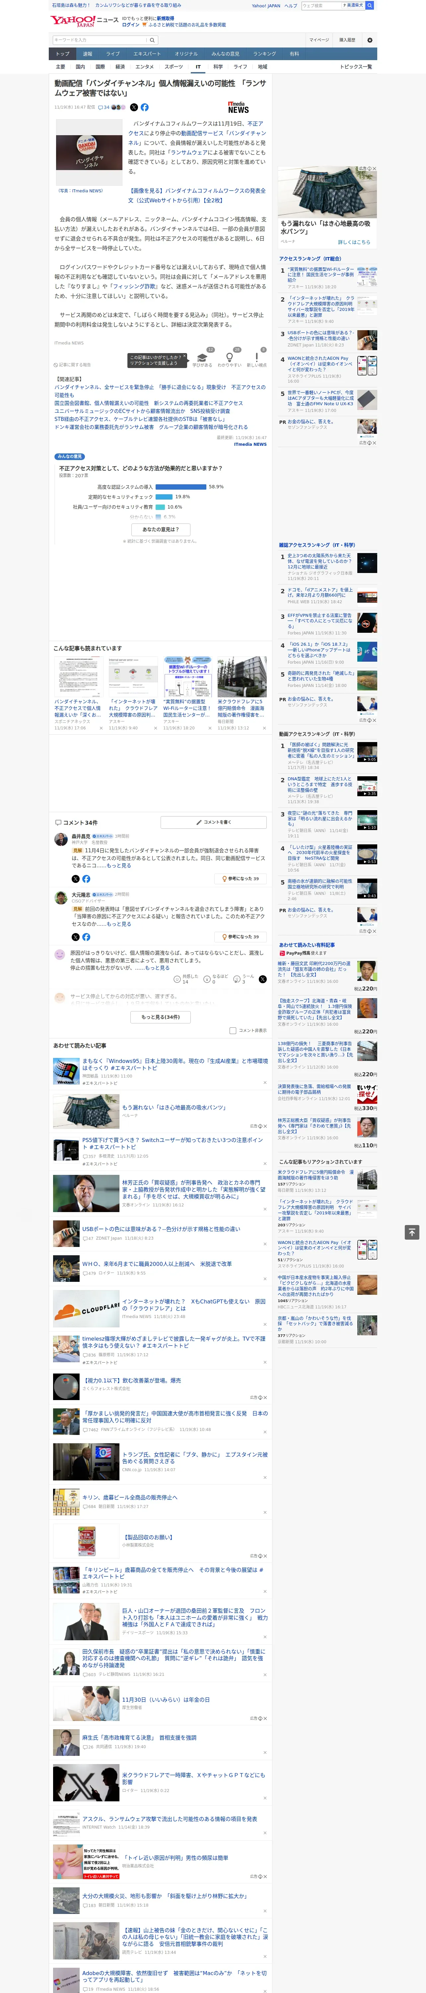Share 森井昌克's comment on Facebook
The image size is (426, 1993).
click(86, 879)
